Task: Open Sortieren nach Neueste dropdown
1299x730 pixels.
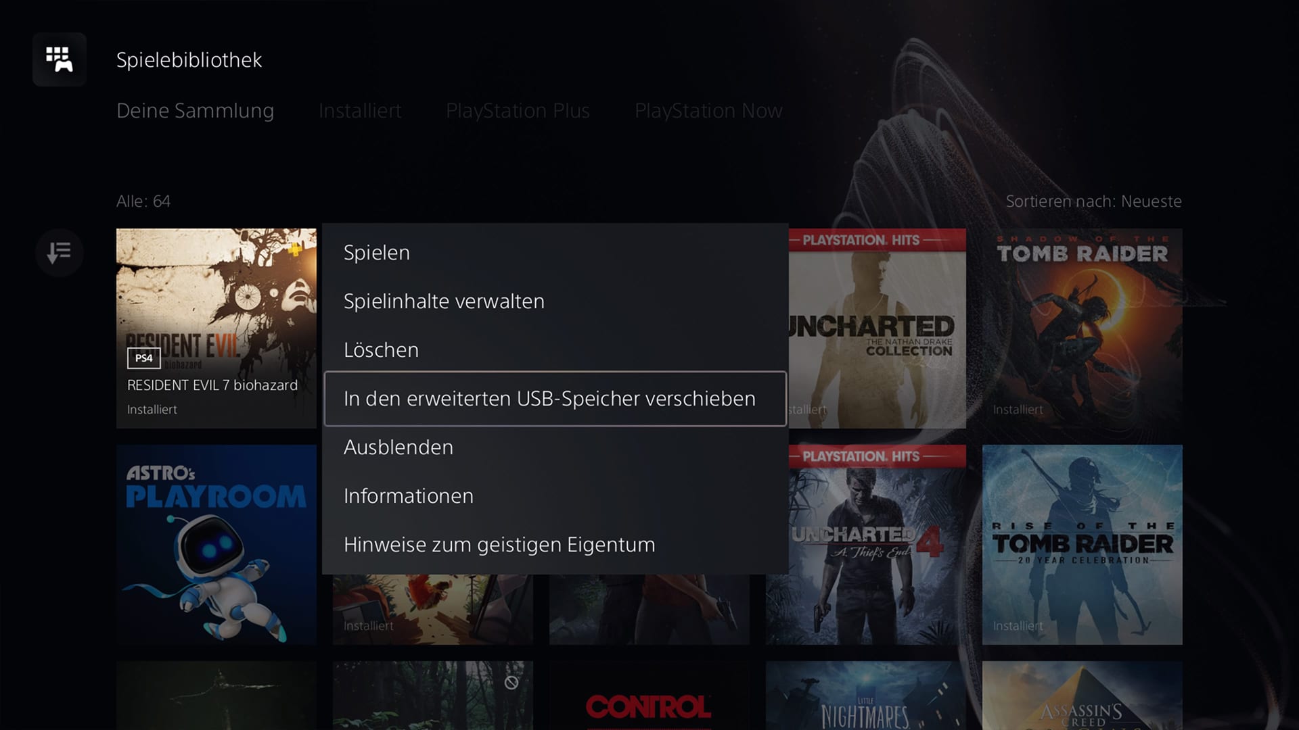Action: pos(1093,201)
